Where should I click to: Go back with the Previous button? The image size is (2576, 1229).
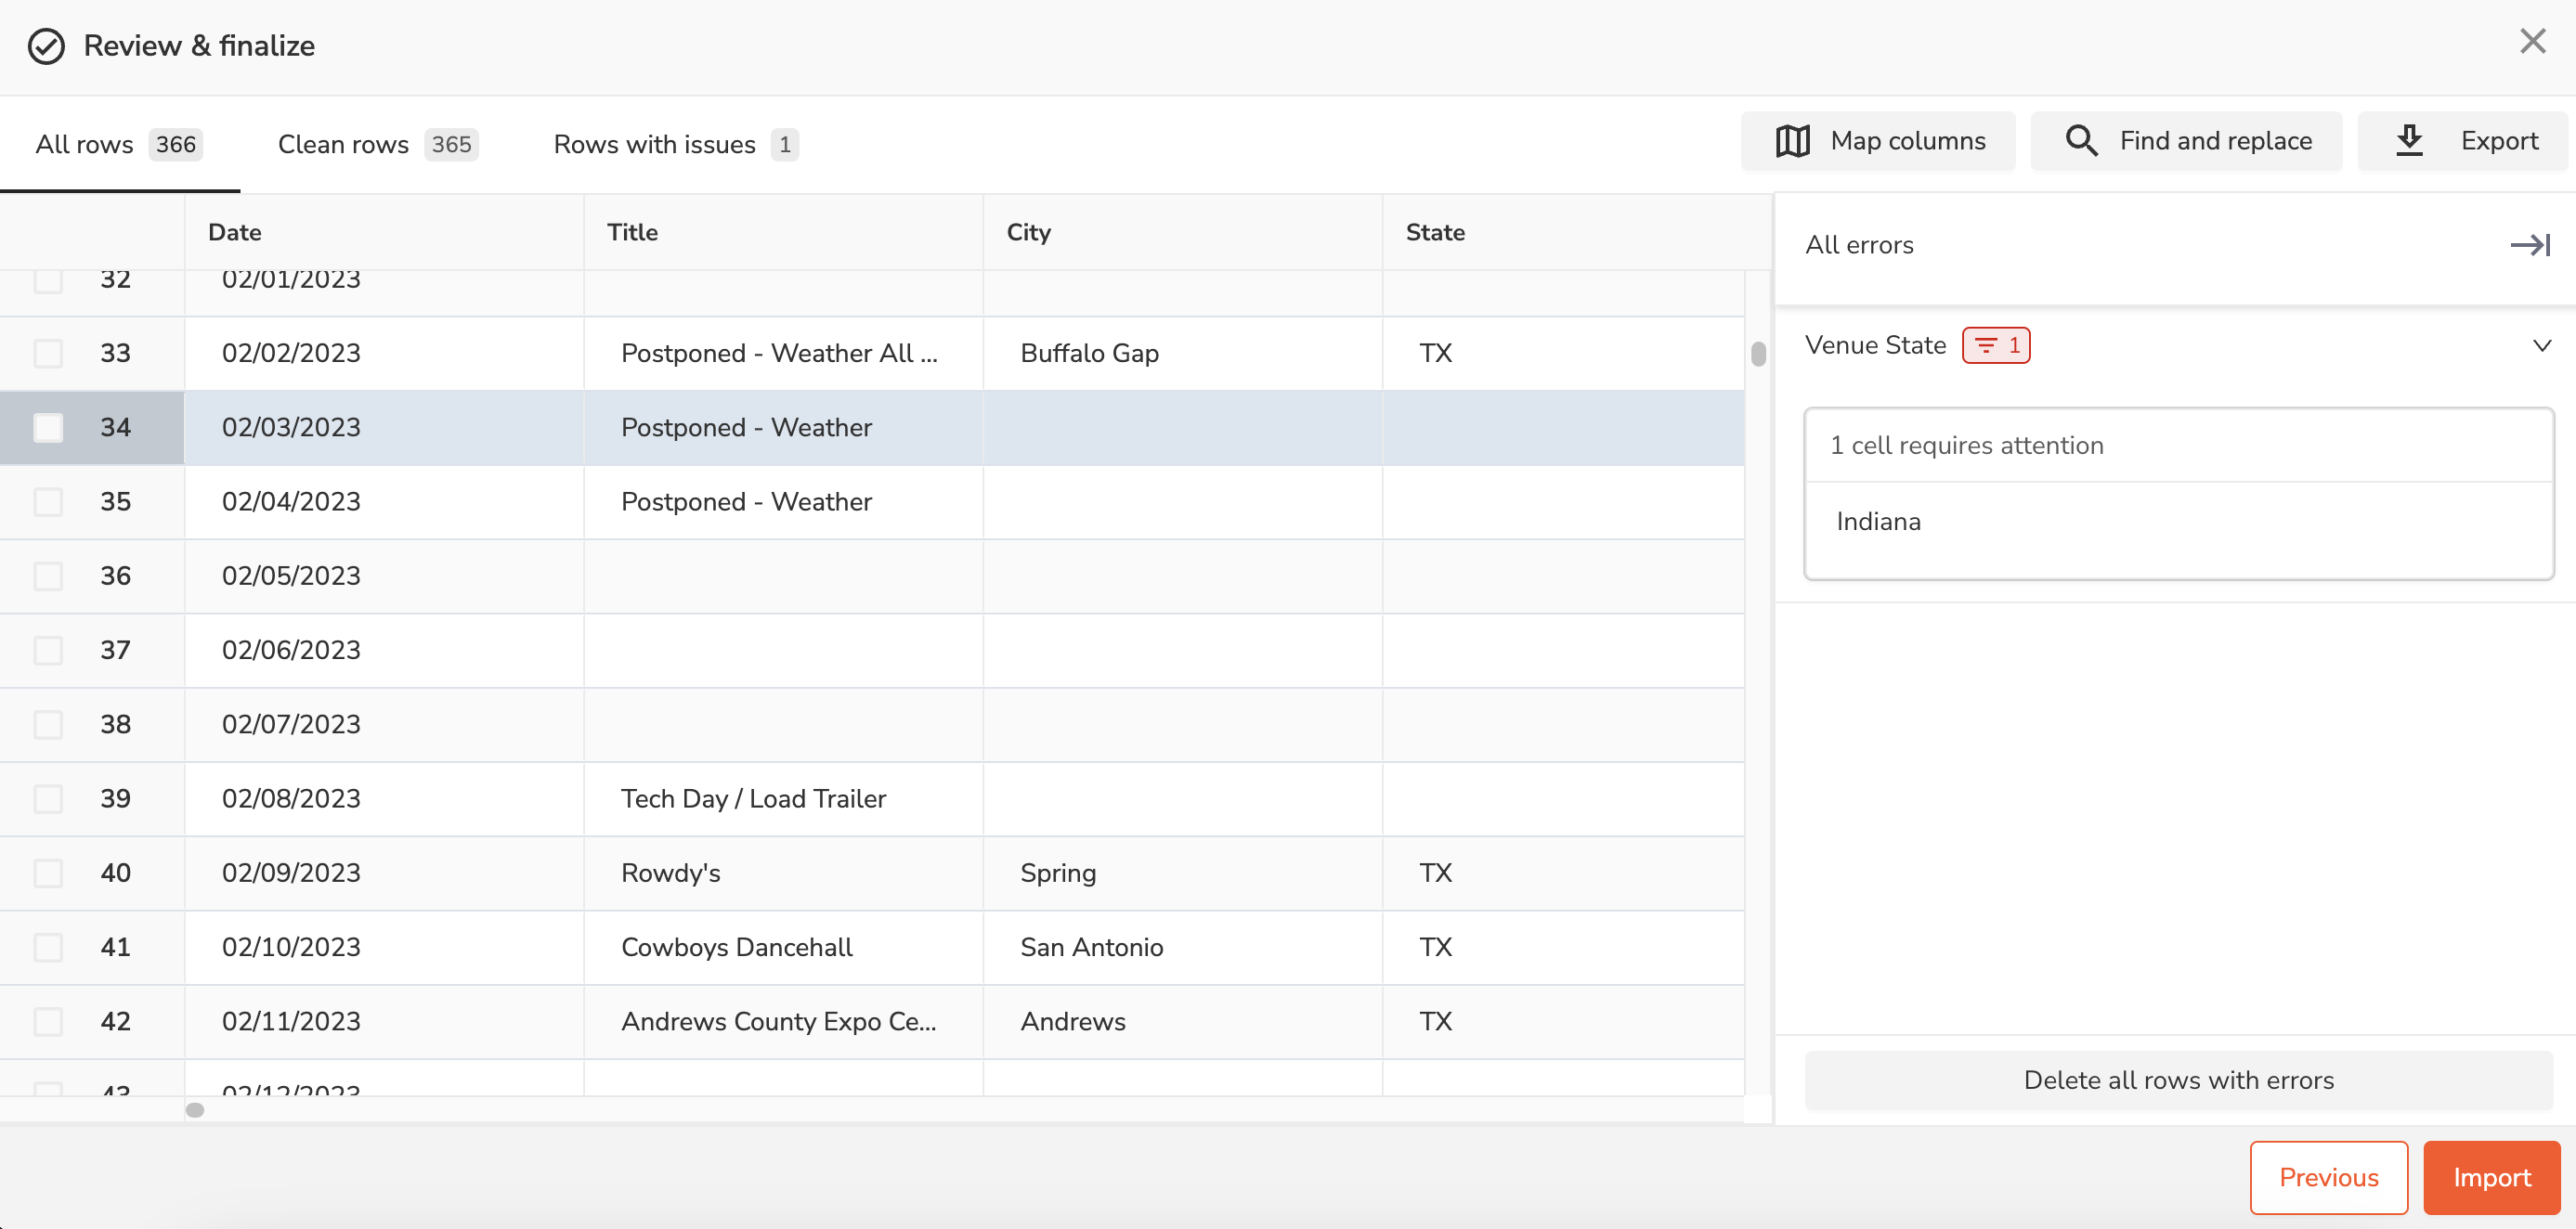[2328, 1177]
